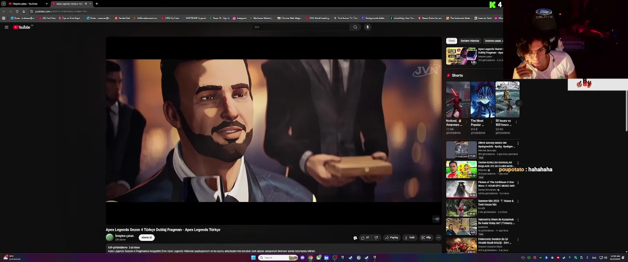Screen dimensions: 628x262
Task: Click the 'Paylaş' share button
Action: 391,238
